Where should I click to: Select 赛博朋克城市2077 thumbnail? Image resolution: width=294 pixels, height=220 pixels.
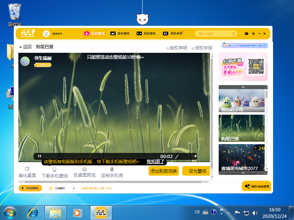click(x=243, y=158)
